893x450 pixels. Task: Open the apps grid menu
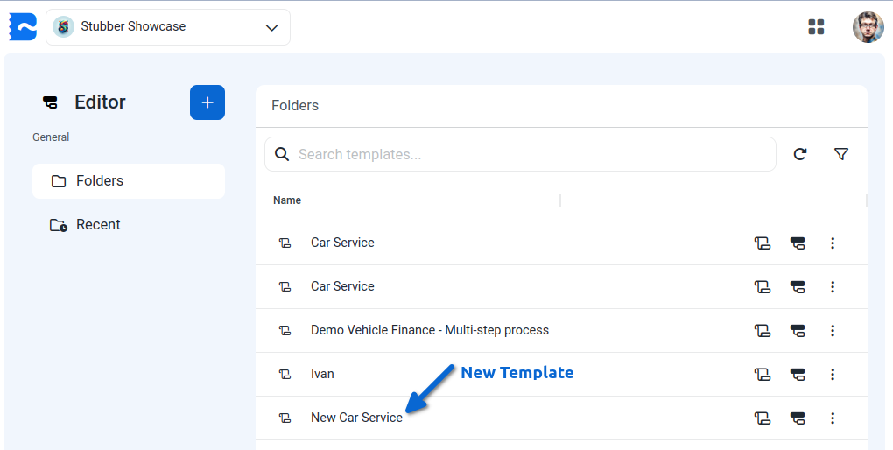tap(816, 27)
